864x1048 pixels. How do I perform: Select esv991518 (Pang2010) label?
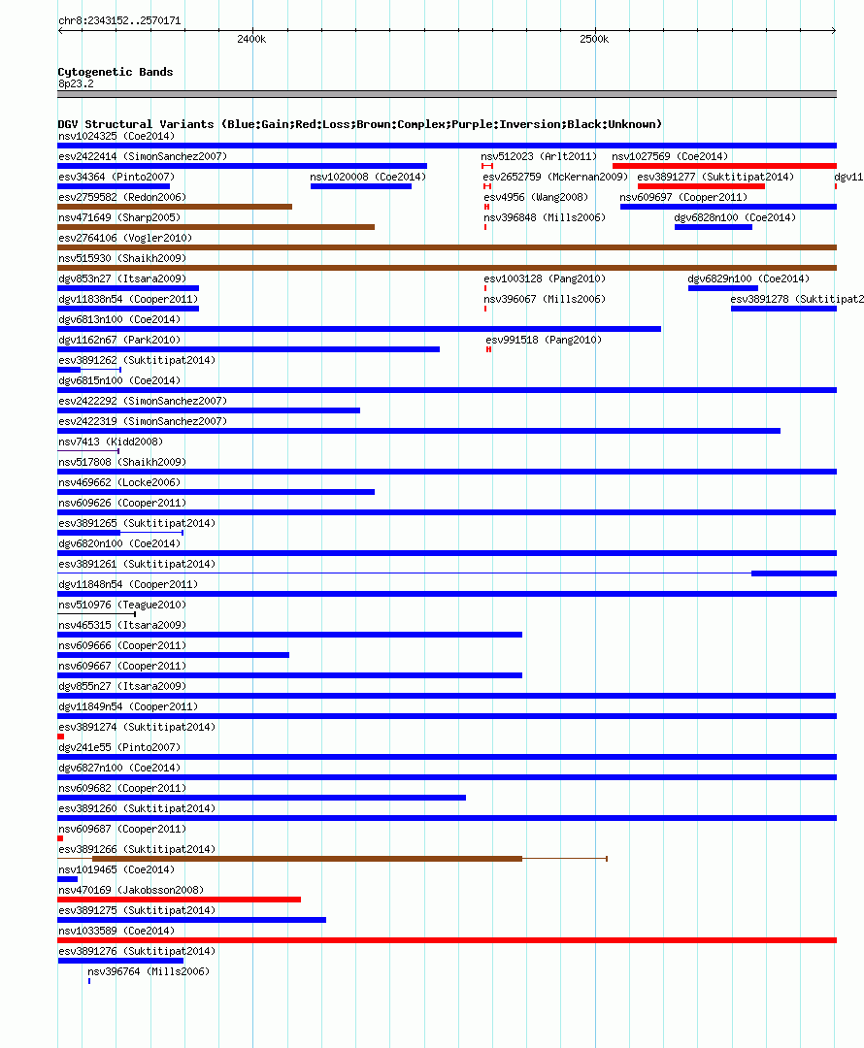point(544,341)
